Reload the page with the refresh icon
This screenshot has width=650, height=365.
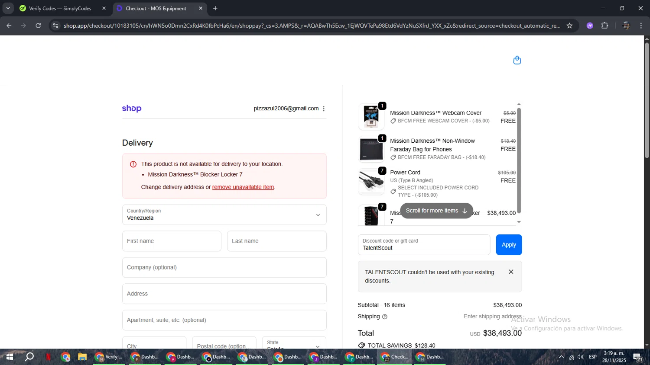(38, 26)
